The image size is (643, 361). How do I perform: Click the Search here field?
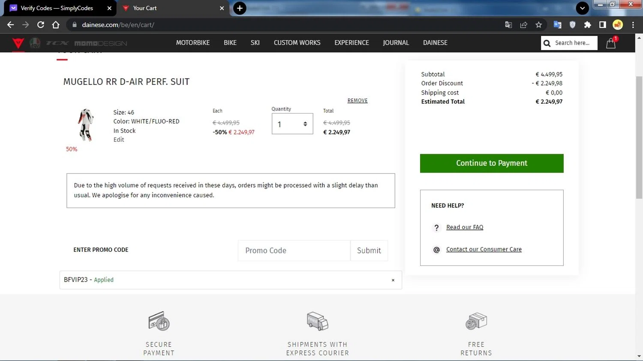[x=569, y=43]
